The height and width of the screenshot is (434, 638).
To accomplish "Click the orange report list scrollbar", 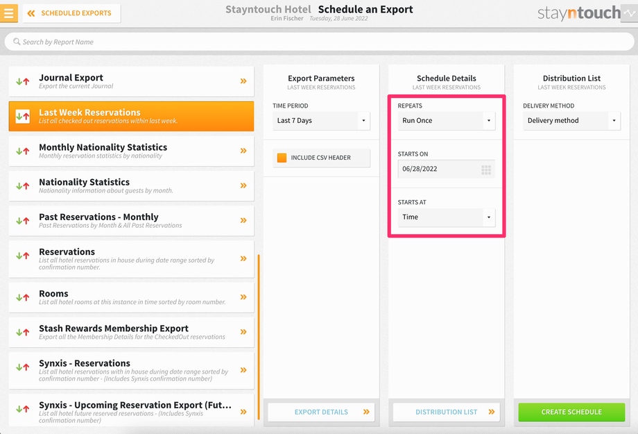I will [259, 337].
